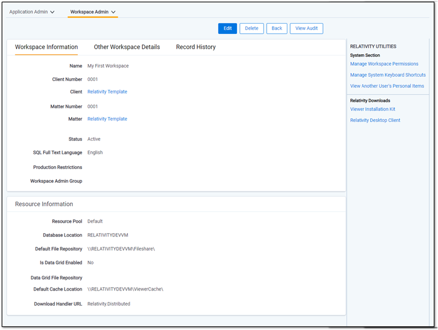Image resolution: width=438 pixels, height=330 pixels.
Task: Select the Status value Active
Action: click(94, 139)
